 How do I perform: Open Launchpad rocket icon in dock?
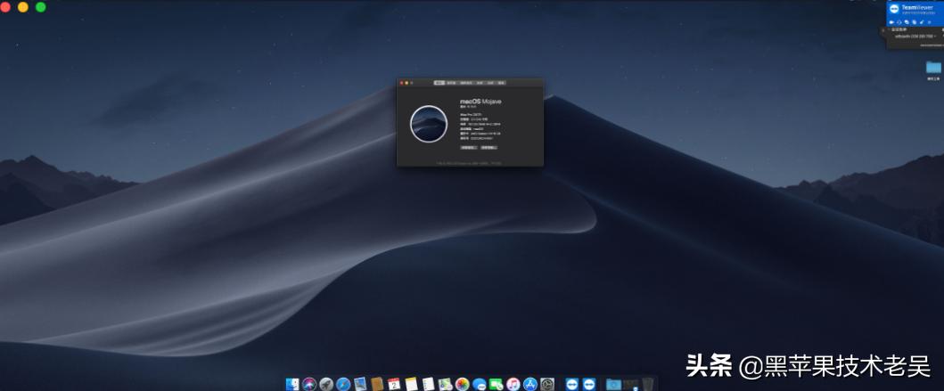(326, 384)
